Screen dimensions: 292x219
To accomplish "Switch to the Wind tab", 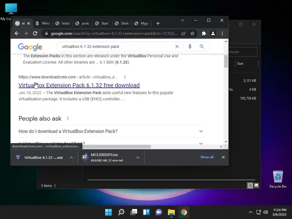I will pyautogui.click(x=43, y=23).
